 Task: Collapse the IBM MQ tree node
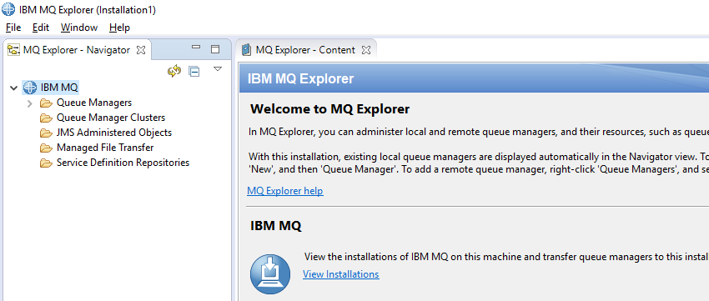(13, 88)
